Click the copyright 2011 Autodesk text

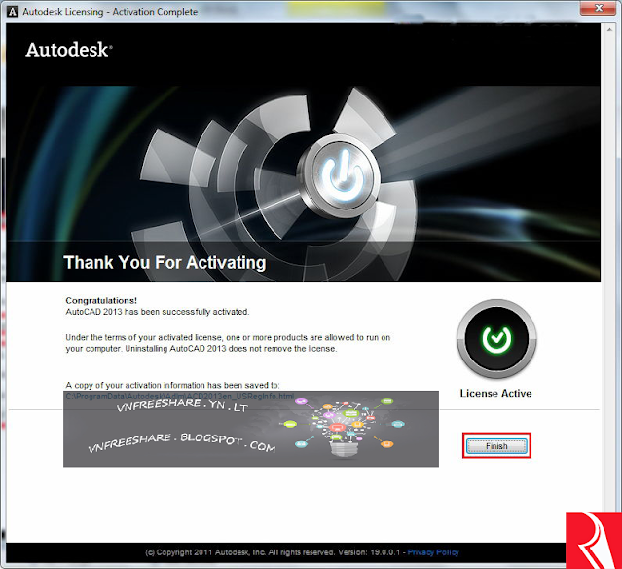point(273,551)
